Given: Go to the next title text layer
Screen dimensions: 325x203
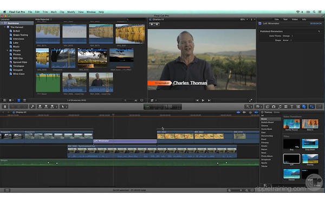Looking at the screenshot, I should 157,24.
